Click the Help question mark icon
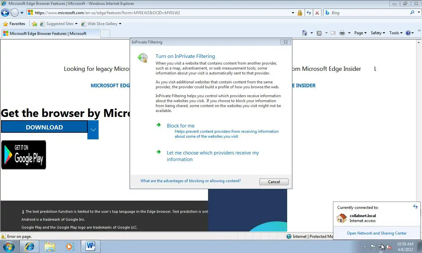Viewport: 422px width, 253px height. pyautogui.click(x=408, y=33)
